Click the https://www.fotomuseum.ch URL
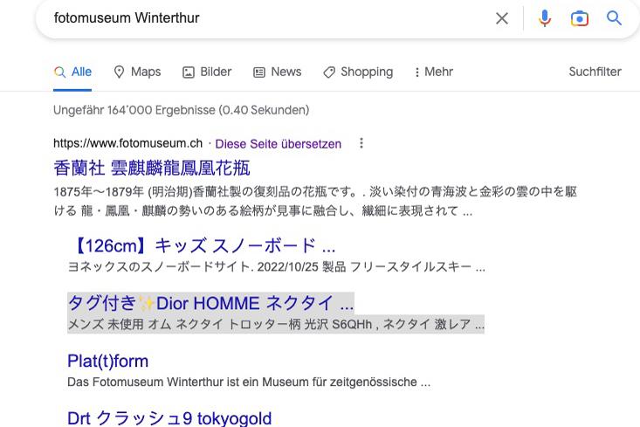Screen dimensions: 640x427 click(127, 143)
